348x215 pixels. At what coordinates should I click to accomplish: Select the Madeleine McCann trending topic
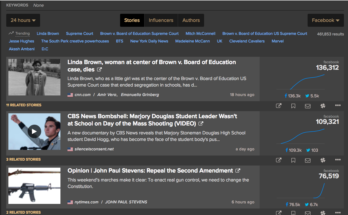point(192,41)
